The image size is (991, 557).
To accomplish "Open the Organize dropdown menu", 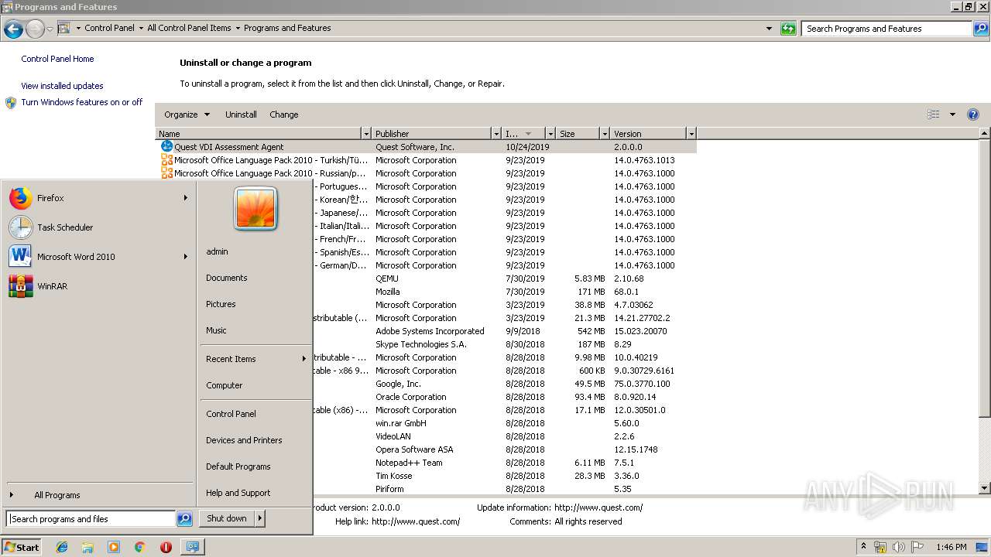I will pyautogui.click(x=187, y=114).
